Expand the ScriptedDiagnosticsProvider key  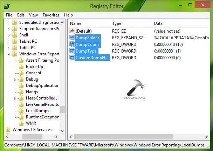pyautogui.click(x=9, y=29)
